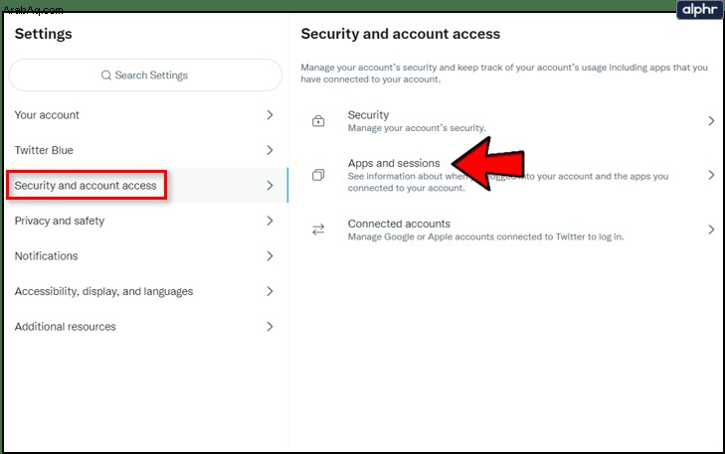
Task: Expand chevron next to Notifications
Action: [x=271, y=256]
